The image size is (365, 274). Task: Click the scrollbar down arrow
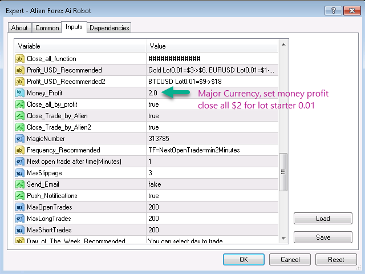coord(283,241)
